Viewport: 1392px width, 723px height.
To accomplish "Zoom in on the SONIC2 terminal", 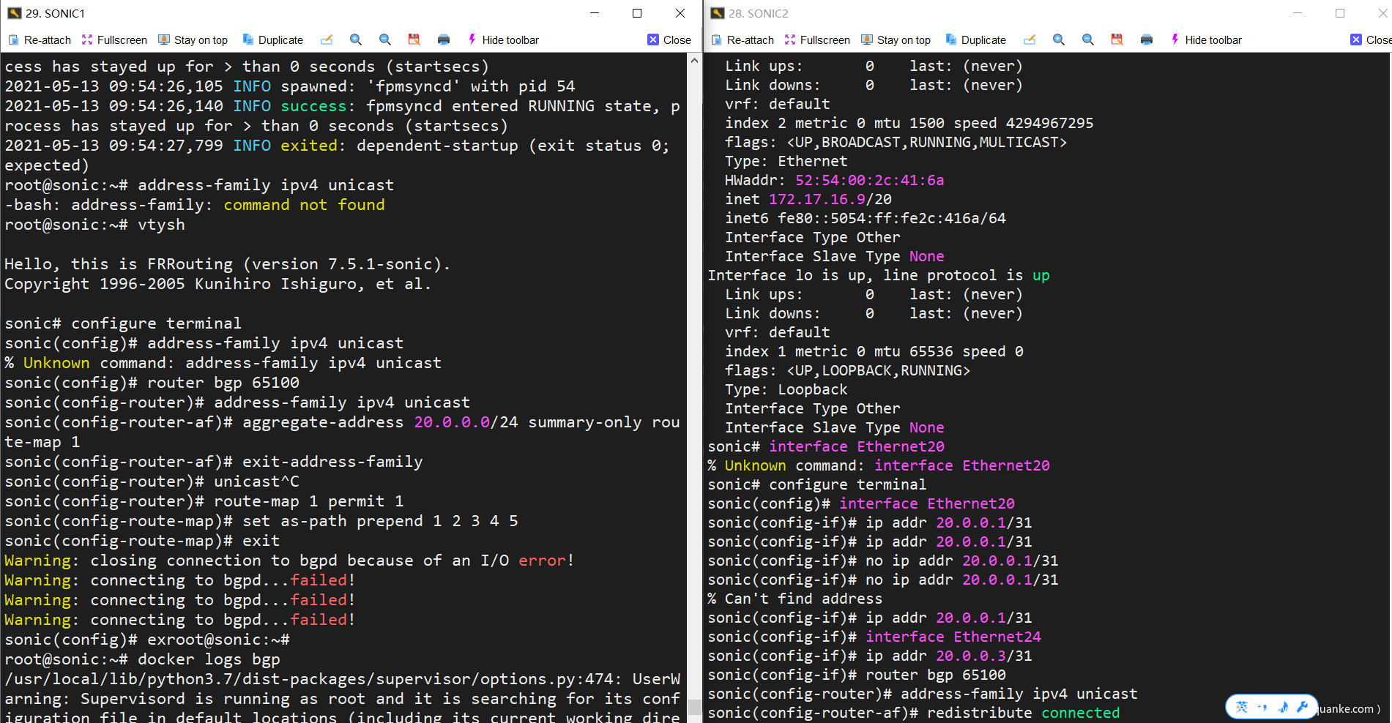I will point(1059,40).
